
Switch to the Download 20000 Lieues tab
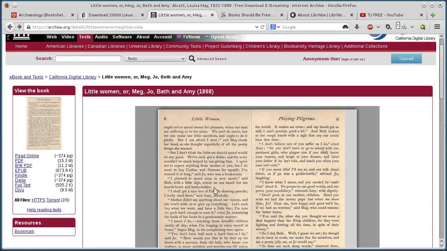click(x=112, y=15)
